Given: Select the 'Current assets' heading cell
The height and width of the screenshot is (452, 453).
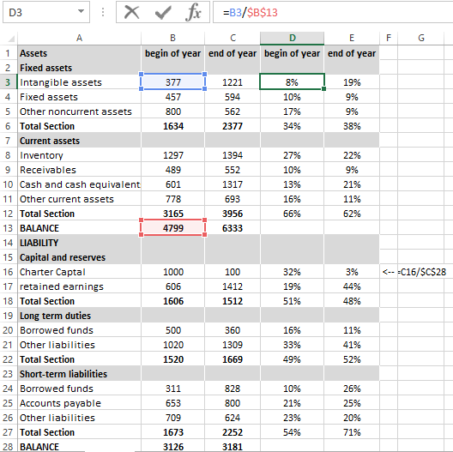Looking at the screenshot, I should tap(80, 141).
